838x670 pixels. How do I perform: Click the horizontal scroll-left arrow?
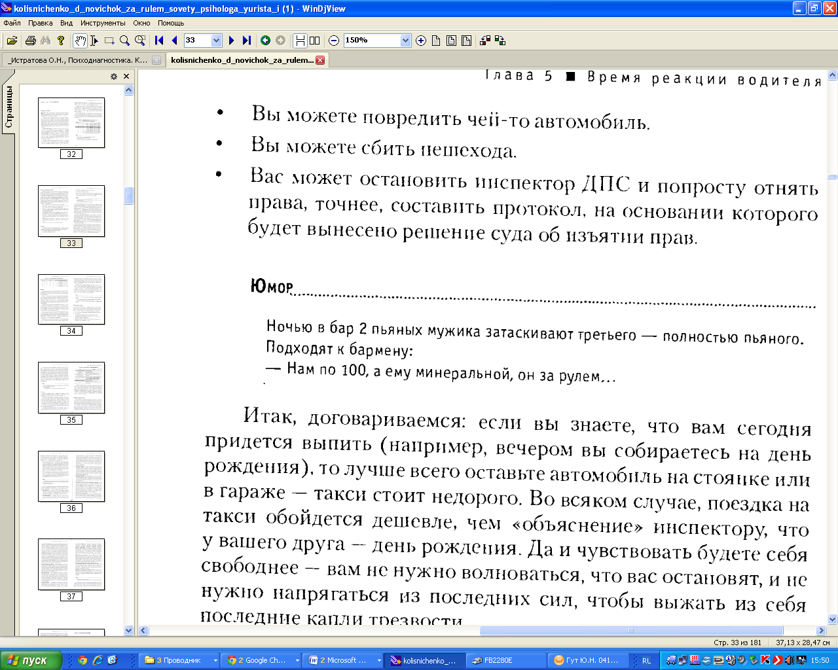(144, 631)
